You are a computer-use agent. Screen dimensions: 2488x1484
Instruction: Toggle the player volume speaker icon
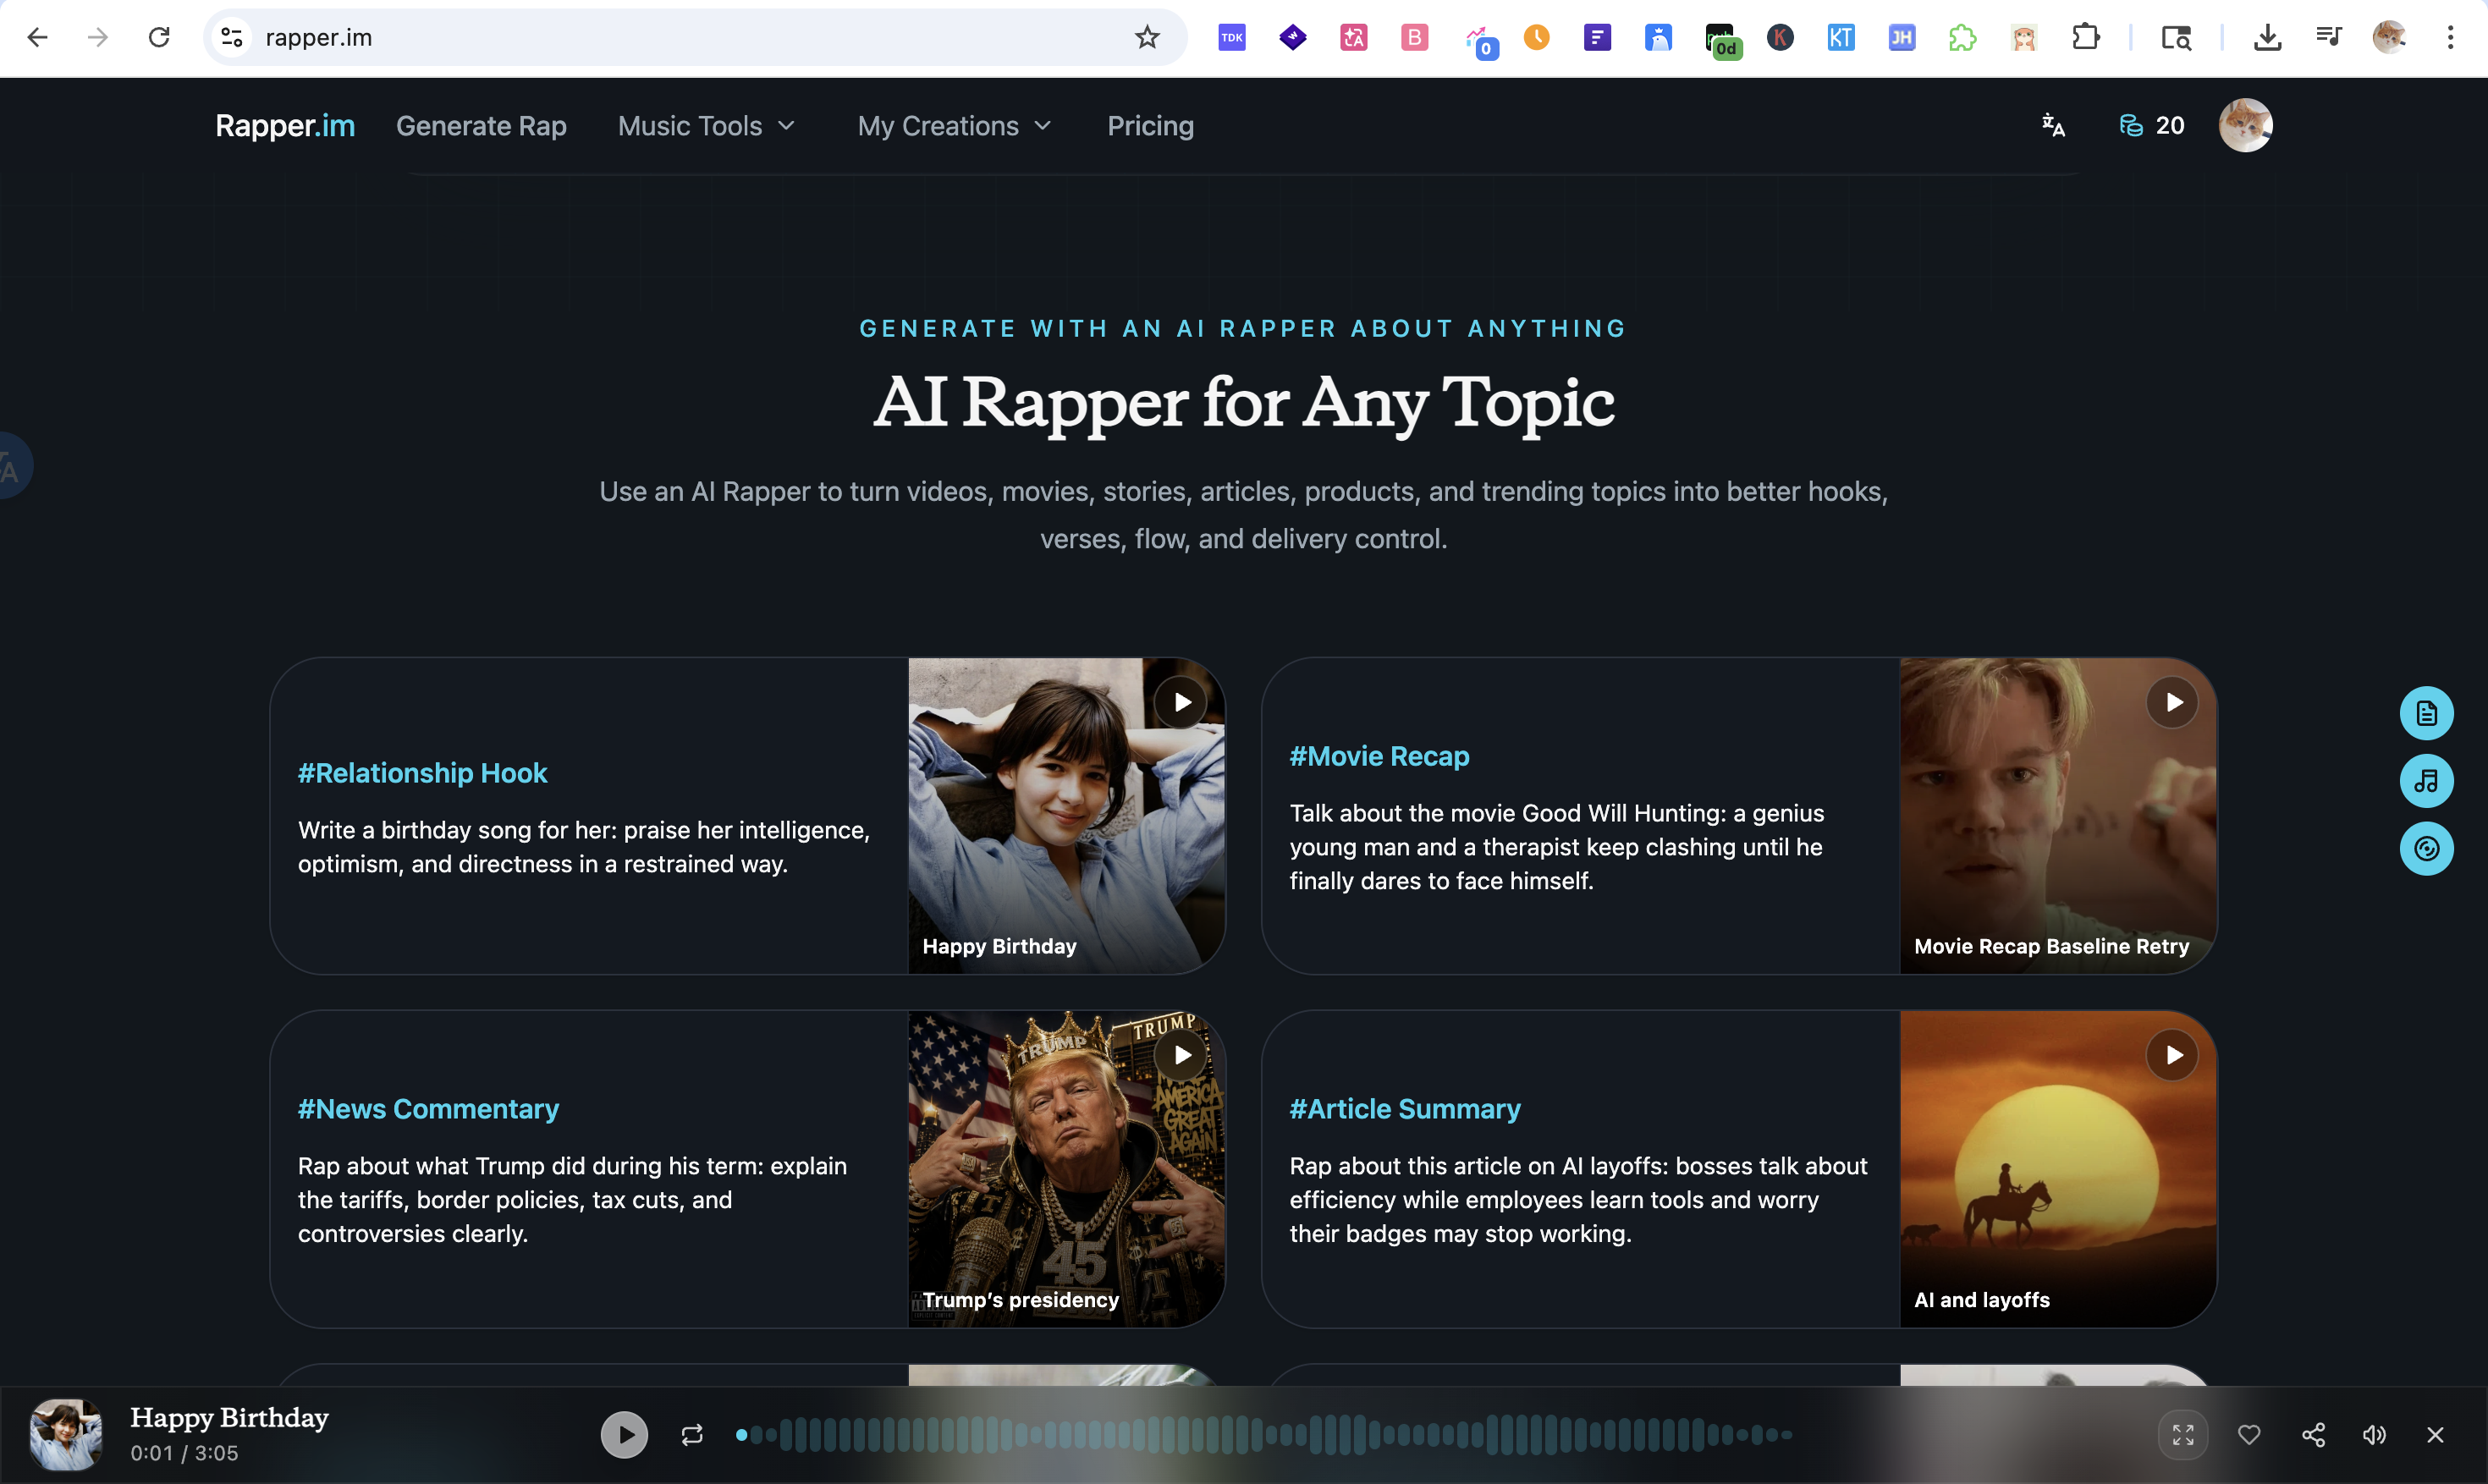point(2374,1435)
